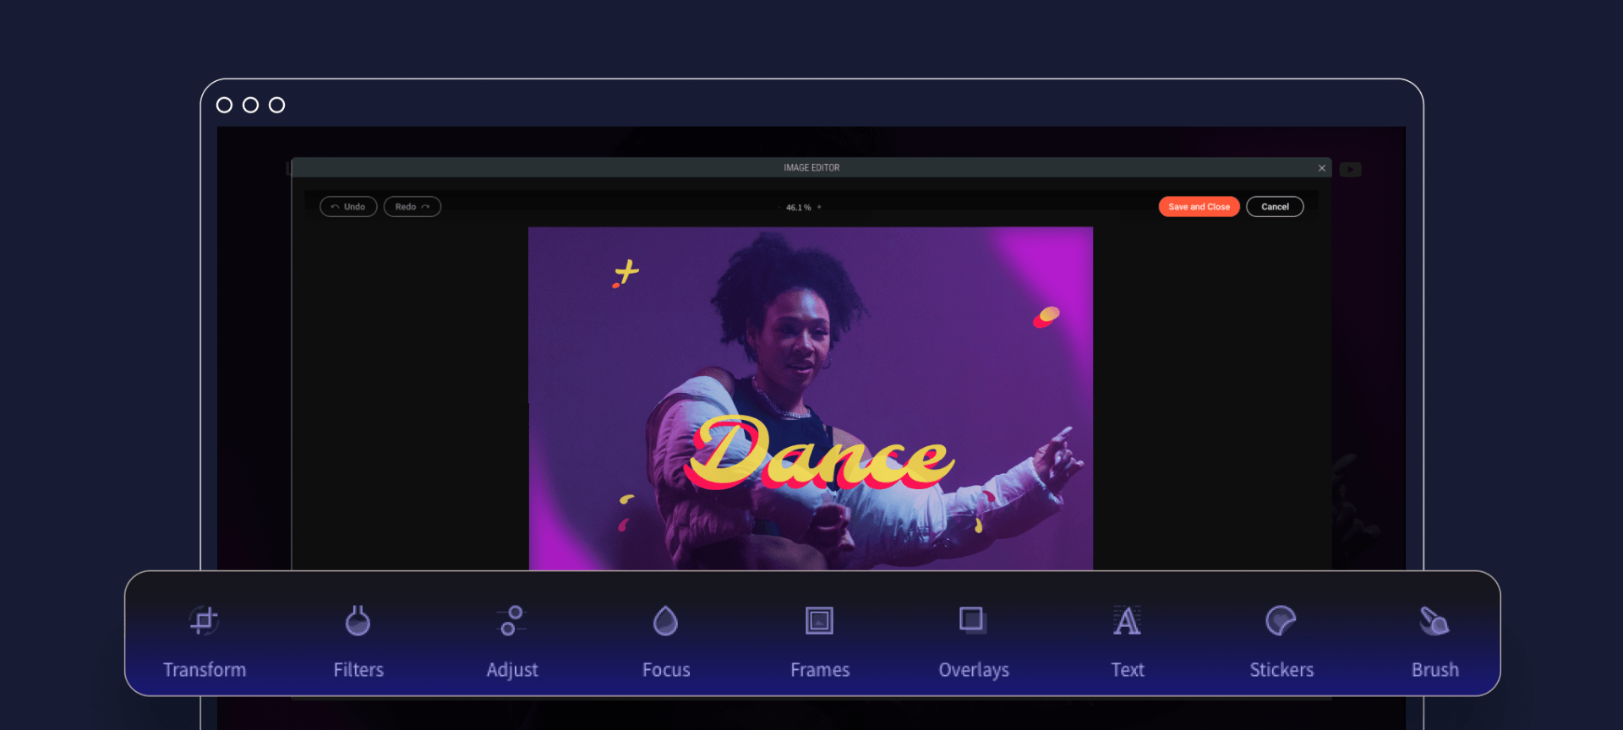The image size is (1623, 730).
Task: Click the Undo button
Action: (x=348, y=207)
